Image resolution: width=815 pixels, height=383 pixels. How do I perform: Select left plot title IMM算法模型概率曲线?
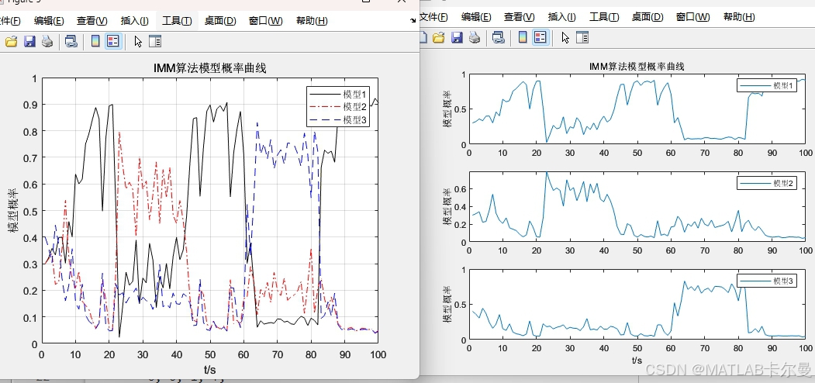210,68
